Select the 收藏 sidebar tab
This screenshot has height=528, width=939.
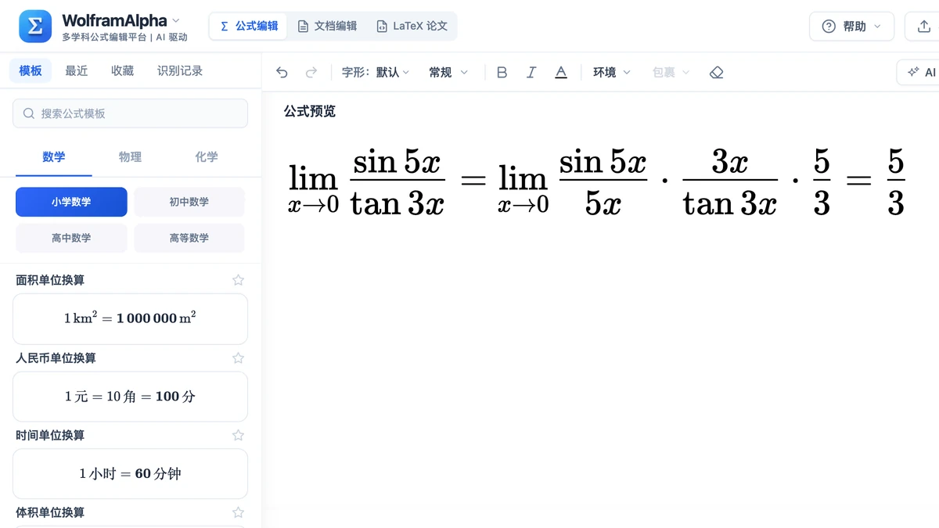pyautogui.click(x=122, y=71)
